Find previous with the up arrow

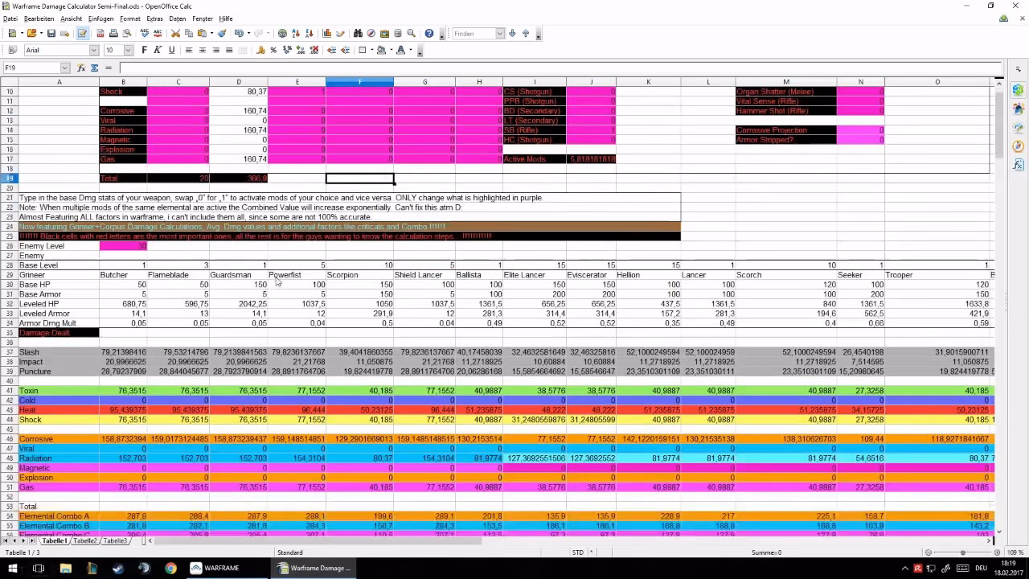pyautogui.click(x=526, y=34)
